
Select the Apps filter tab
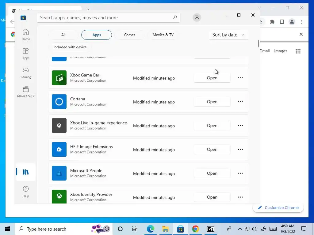[x=97, y=35]
